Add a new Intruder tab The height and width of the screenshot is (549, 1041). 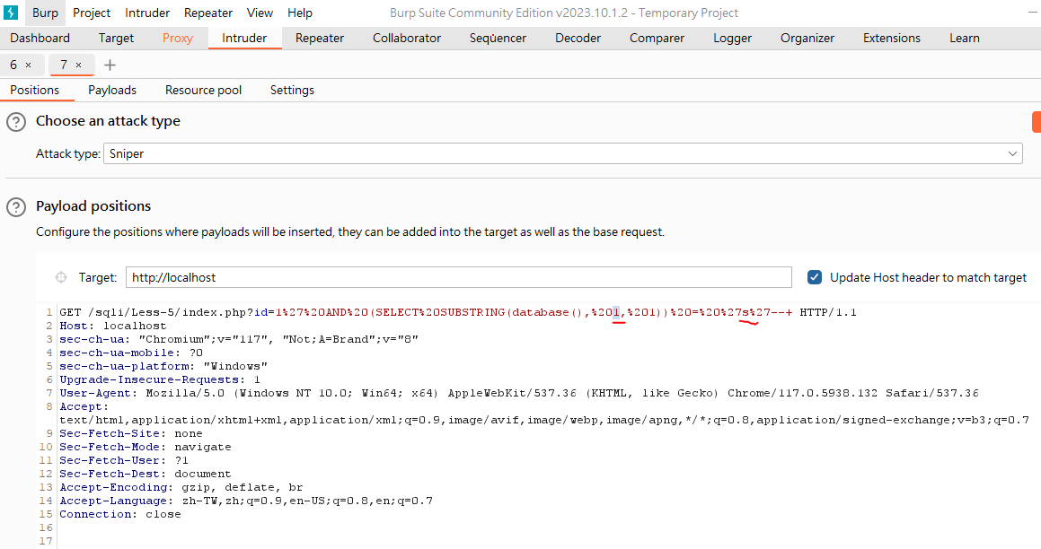110,65
